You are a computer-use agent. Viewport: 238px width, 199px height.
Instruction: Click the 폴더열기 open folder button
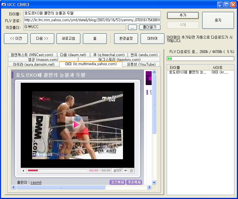(150, 27)
